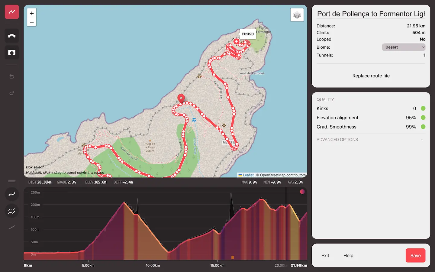The width and height of the screenshot is (435, 272).
Task: Choose the bridge tool in sidebar
Action: [12, 36]
